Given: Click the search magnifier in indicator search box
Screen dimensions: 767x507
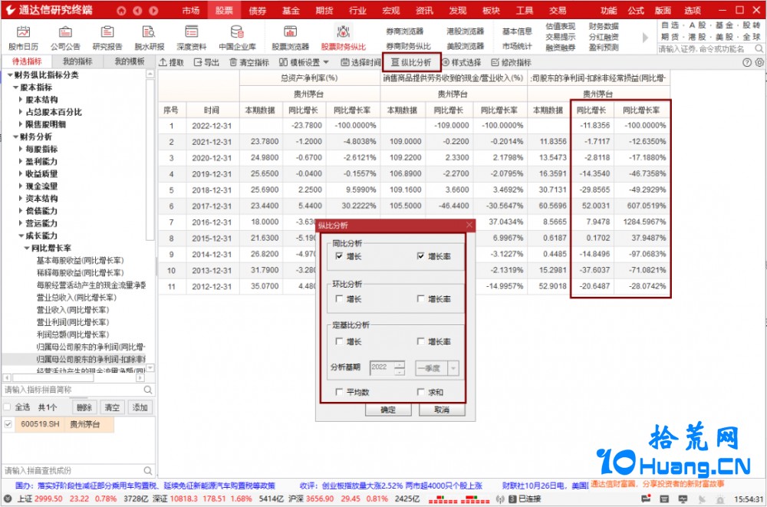Looking at the screenshot, I should coord(148,390).
